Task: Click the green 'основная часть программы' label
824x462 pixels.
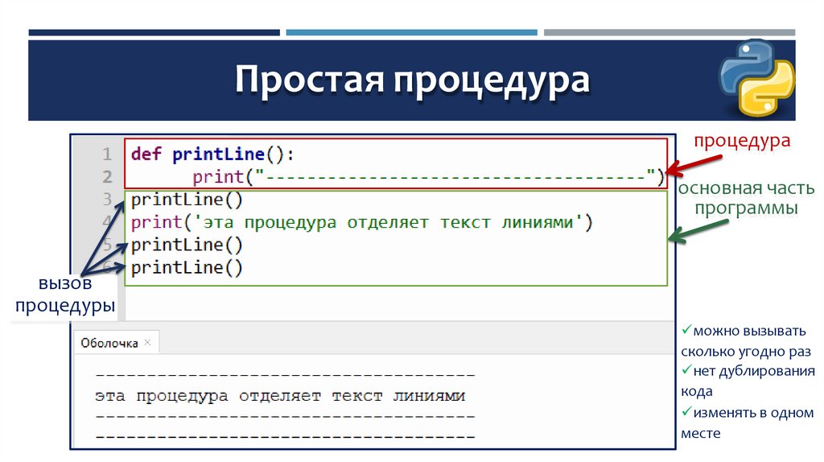Action: coord(746,198)
